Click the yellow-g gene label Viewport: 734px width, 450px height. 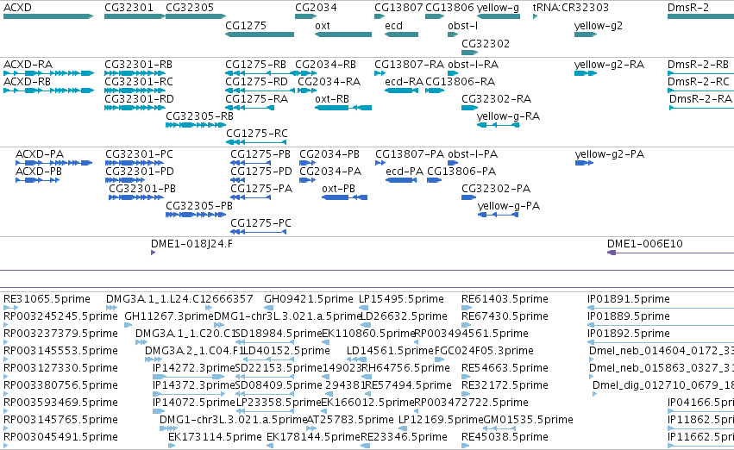(x=498, y=8)
